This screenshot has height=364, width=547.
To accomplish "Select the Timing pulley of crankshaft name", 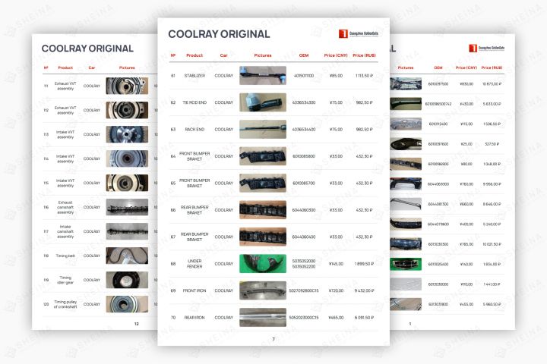I will 65,304.
